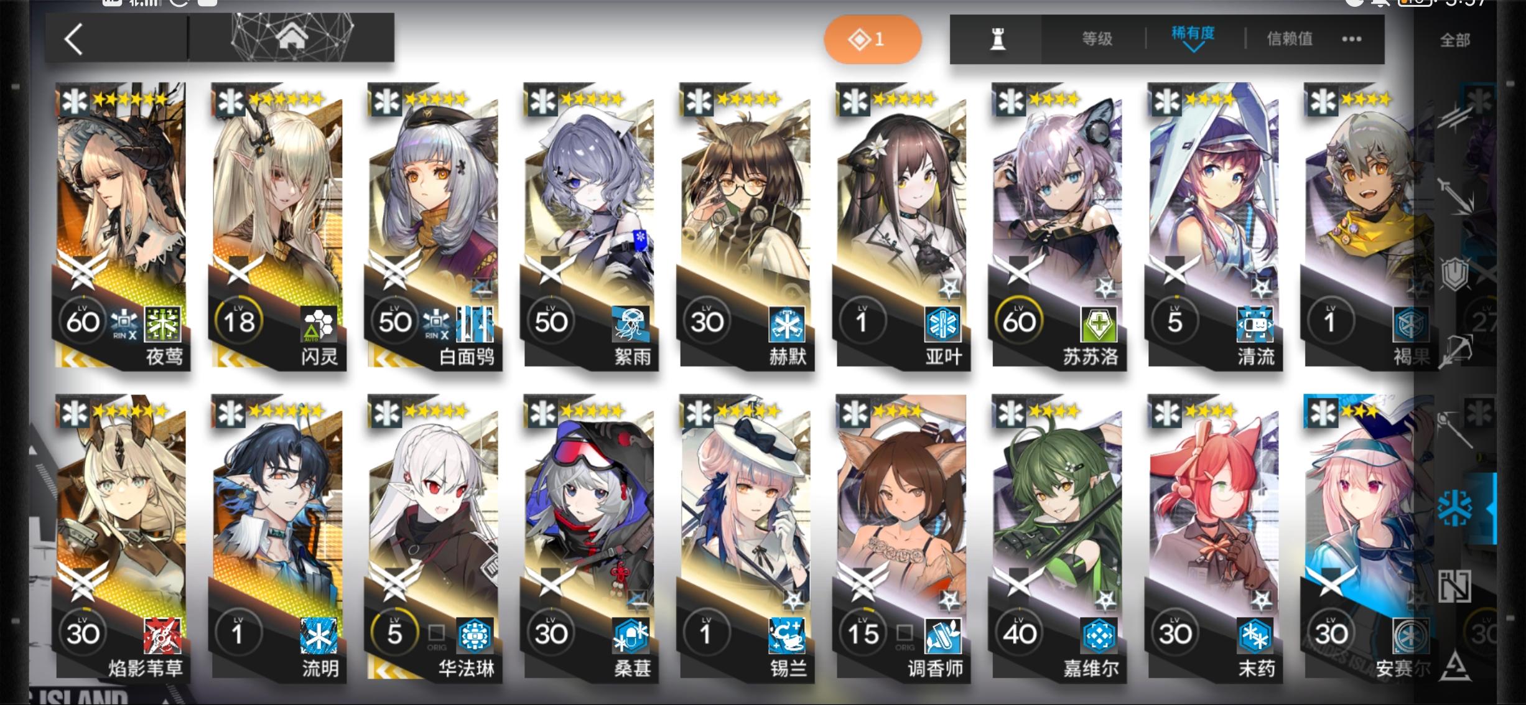The image size is (1526, 705).
Task: Toggle the chess rook view icon
Action: point(997,39)
